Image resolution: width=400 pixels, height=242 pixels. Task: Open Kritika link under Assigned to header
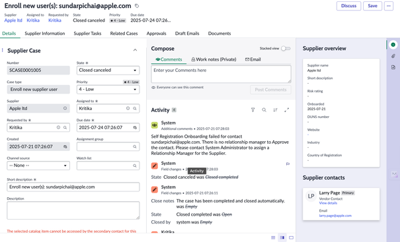point(33,20)
